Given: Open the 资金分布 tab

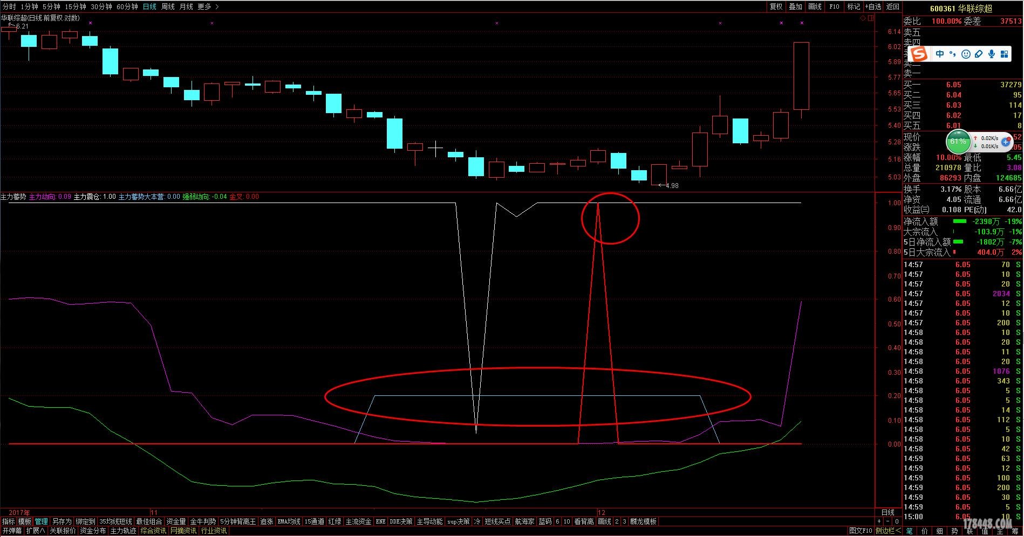Looking at the screenshot, I should point(93,531).
